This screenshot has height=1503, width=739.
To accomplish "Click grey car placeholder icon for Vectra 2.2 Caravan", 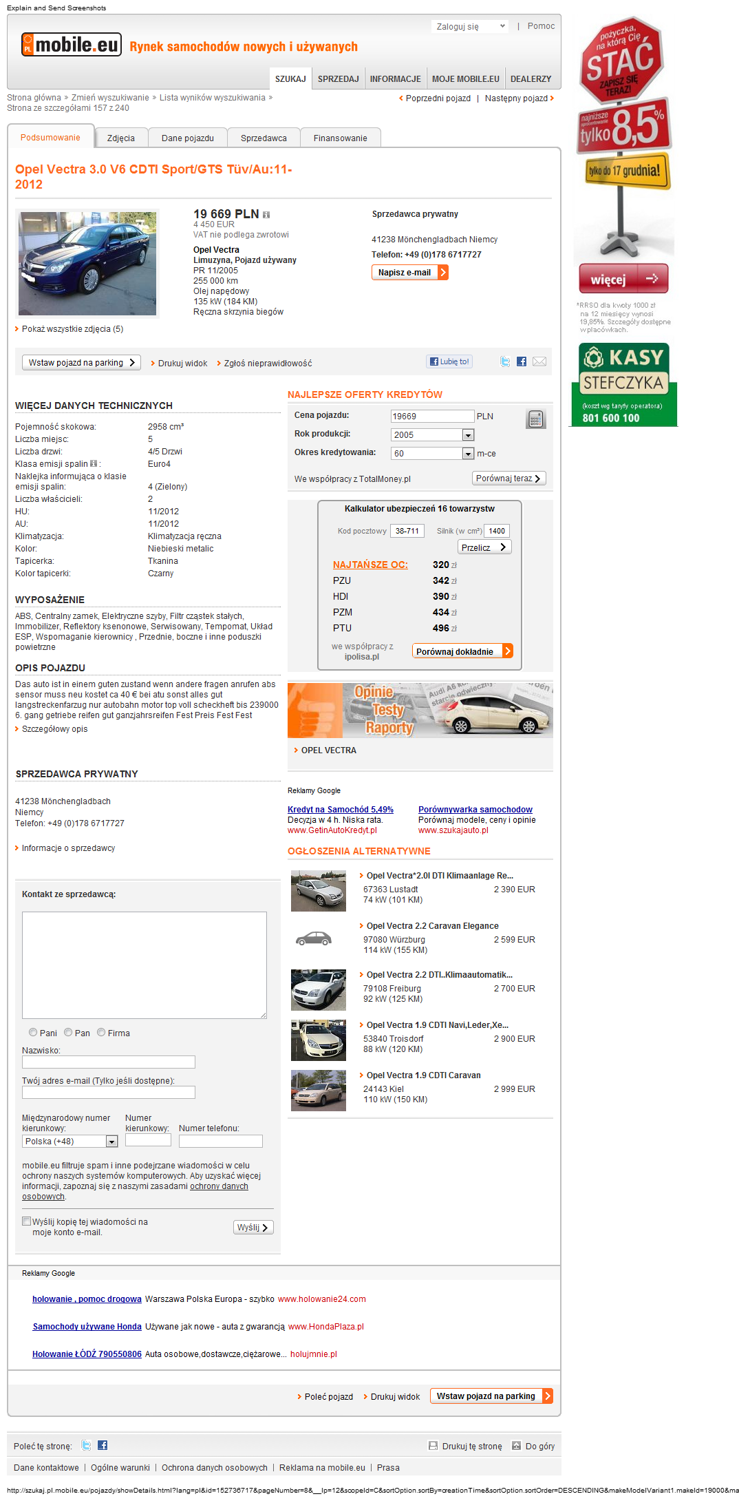I will click(x=314, y=938).
